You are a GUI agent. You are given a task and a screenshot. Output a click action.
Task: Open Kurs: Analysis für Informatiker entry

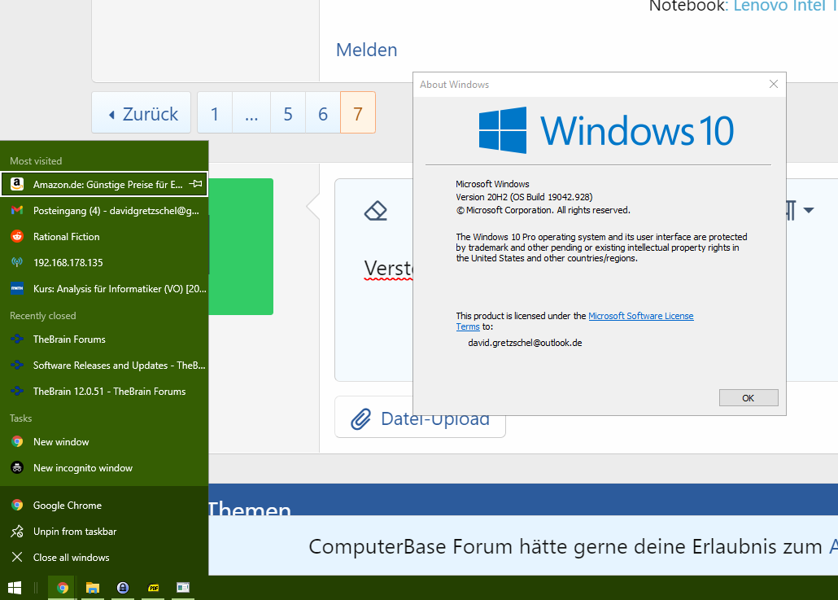click(104, 289)
